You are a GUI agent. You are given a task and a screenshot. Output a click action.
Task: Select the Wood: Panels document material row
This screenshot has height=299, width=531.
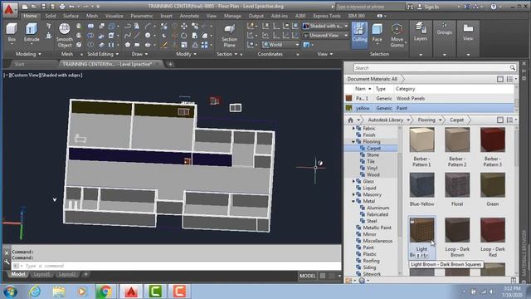pyautogui.click(x=429, y=98)
